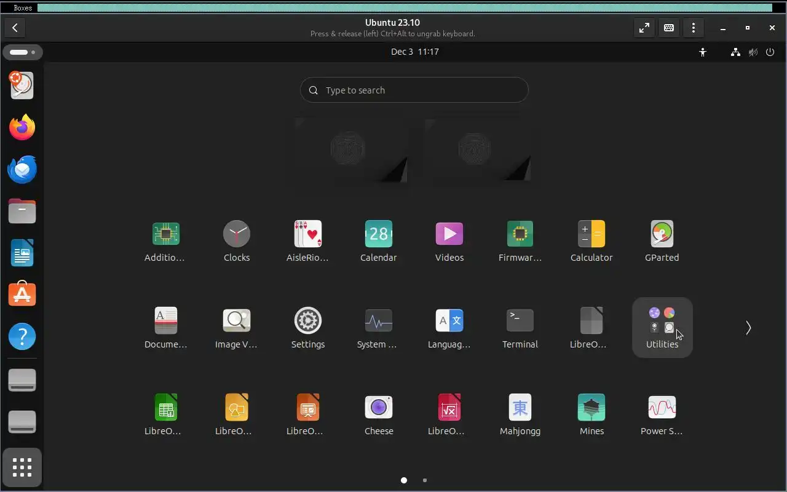Viewport: 787px width, 492px height.
Task: Open the Settings gear app
Action: tap(307, 328)
